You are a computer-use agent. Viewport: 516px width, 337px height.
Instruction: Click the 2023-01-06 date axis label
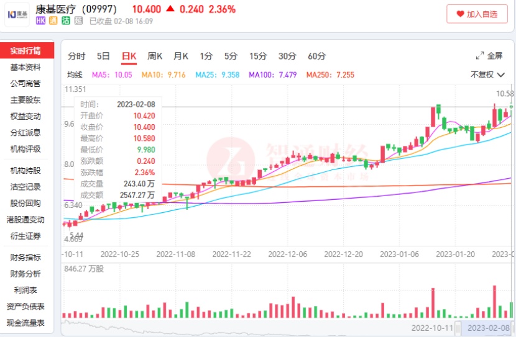tap(400, 254)
